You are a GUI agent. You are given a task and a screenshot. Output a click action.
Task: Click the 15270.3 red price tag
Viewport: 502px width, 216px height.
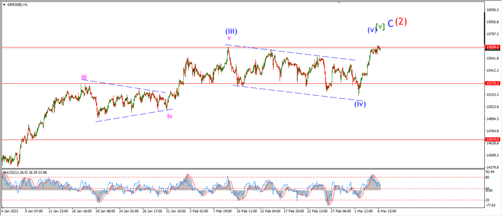coord(492,83)
